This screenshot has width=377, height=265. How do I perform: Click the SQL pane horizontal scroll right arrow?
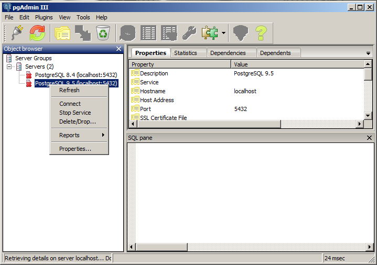tap(370, 247)
